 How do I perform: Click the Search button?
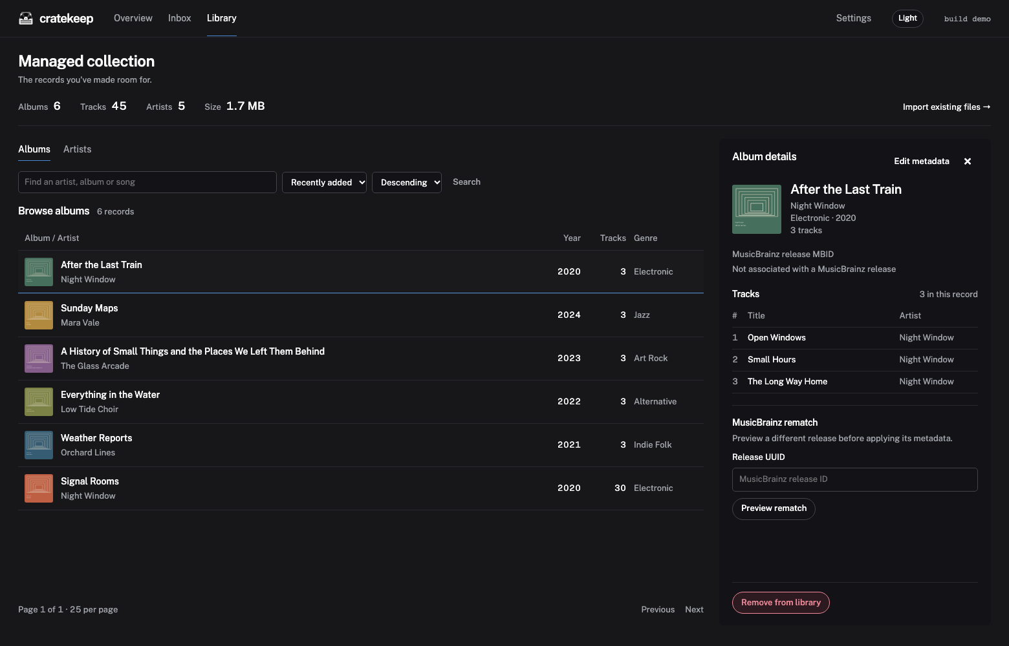pos(466,182)
